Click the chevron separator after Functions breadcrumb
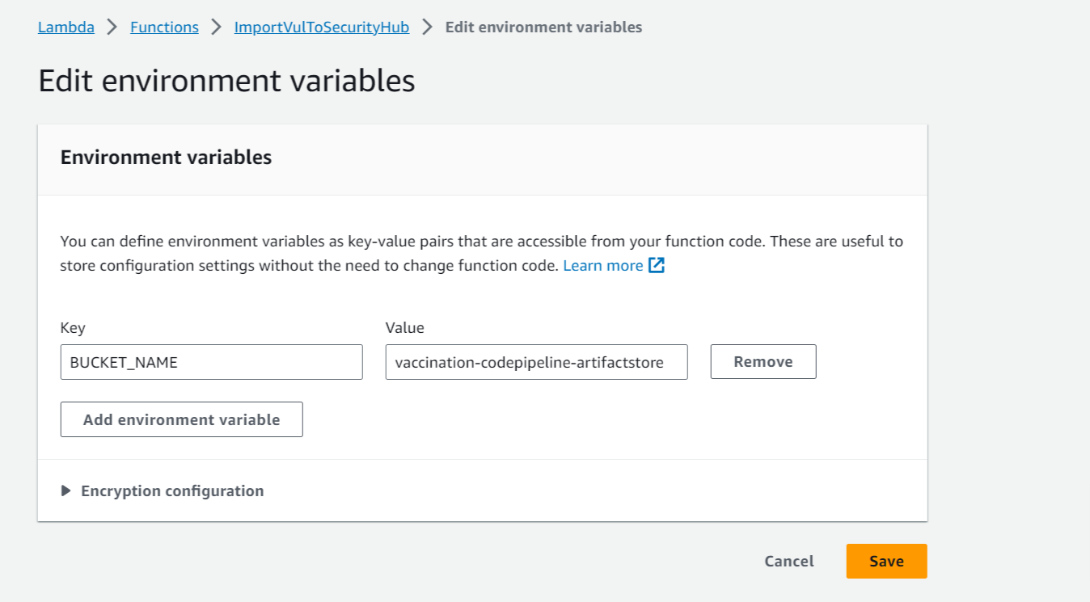Viewport: 1090px width, 602px height. pos(216,27)
